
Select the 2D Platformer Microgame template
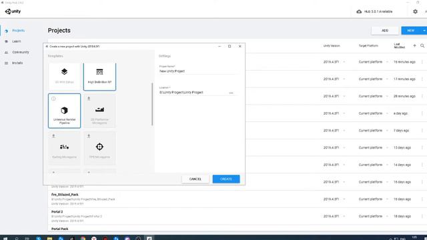coord(99,111)
